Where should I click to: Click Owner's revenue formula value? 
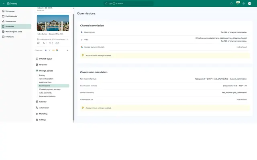234,92
